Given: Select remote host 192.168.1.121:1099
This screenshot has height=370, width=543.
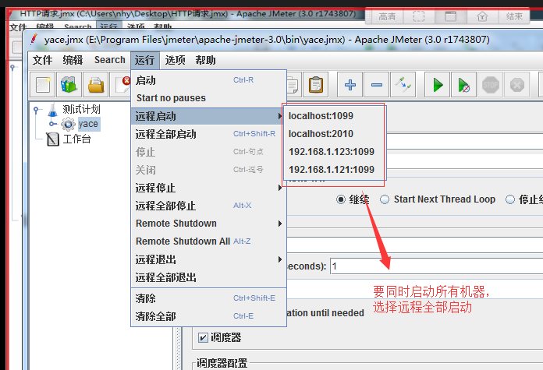Looking at the screenshot, I should tap(334, 170).
